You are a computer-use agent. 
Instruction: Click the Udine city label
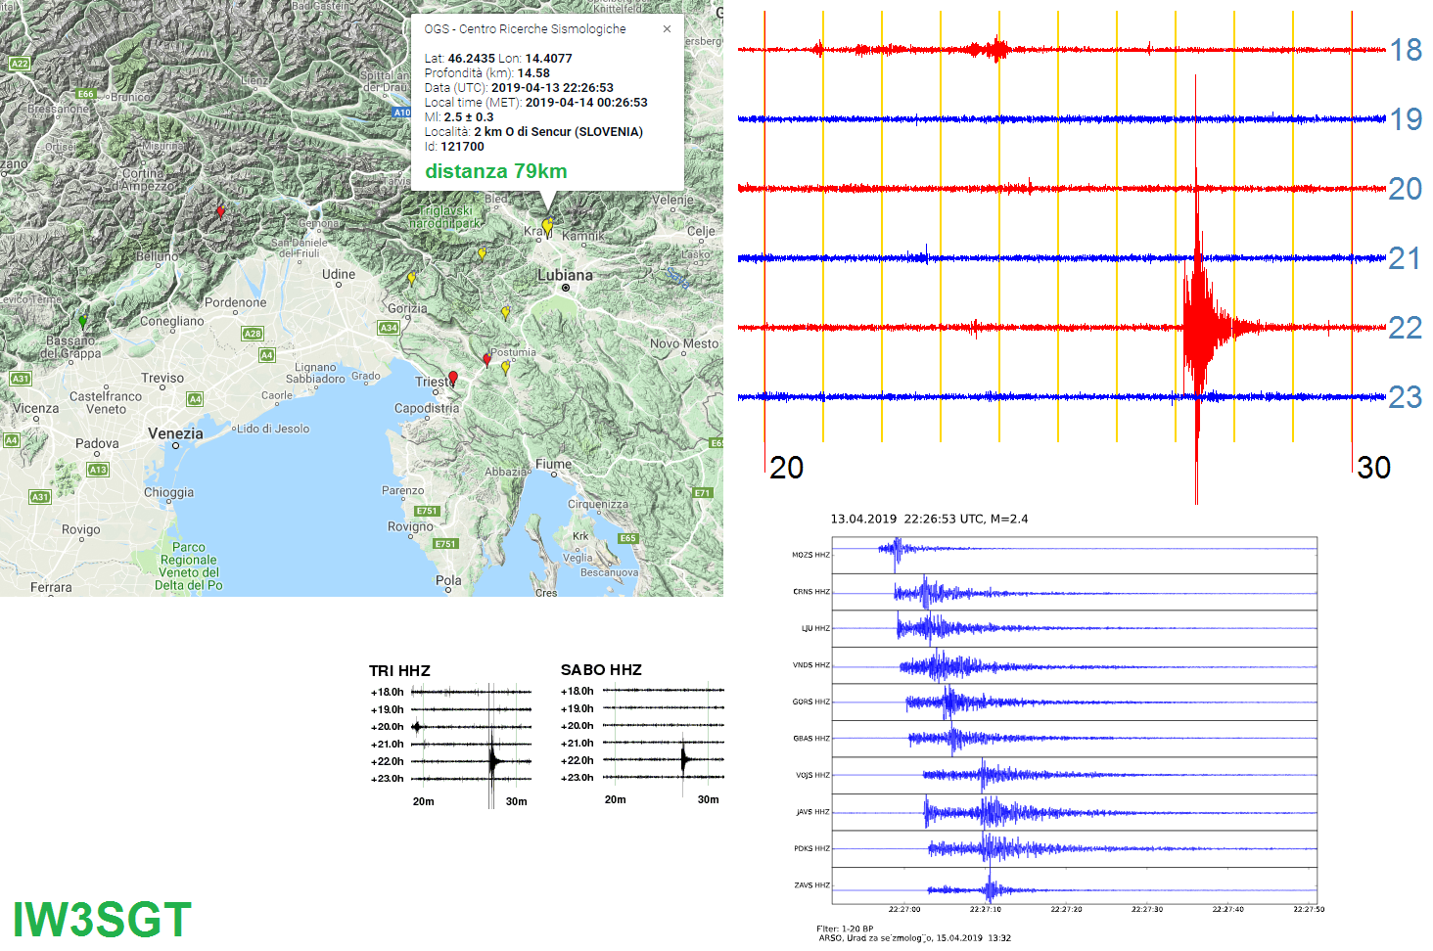click(x=339, y=274)
